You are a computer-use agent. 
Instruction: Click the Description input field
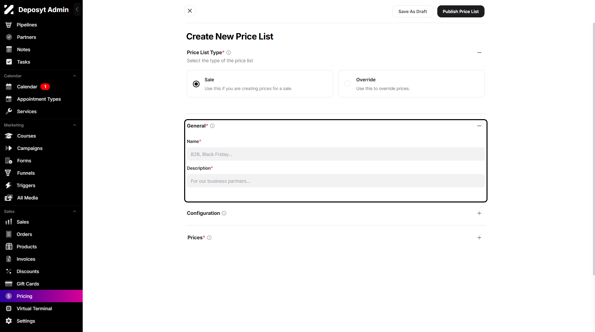[336, 181]
